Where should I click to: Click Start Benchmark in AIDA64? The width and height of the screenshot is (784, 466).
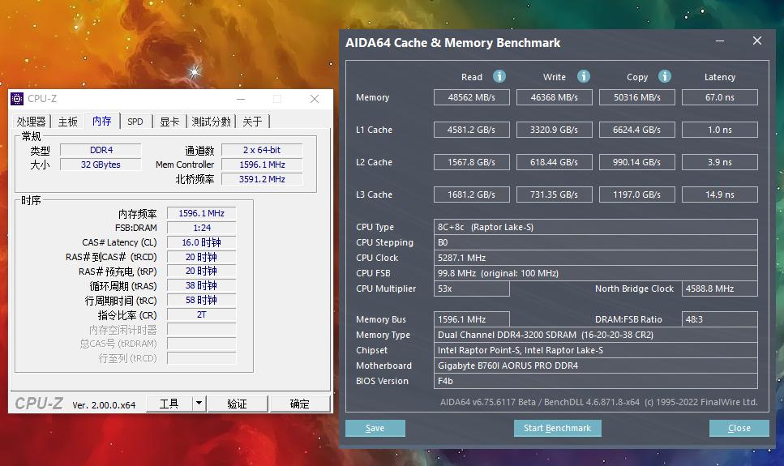[558, 428]
